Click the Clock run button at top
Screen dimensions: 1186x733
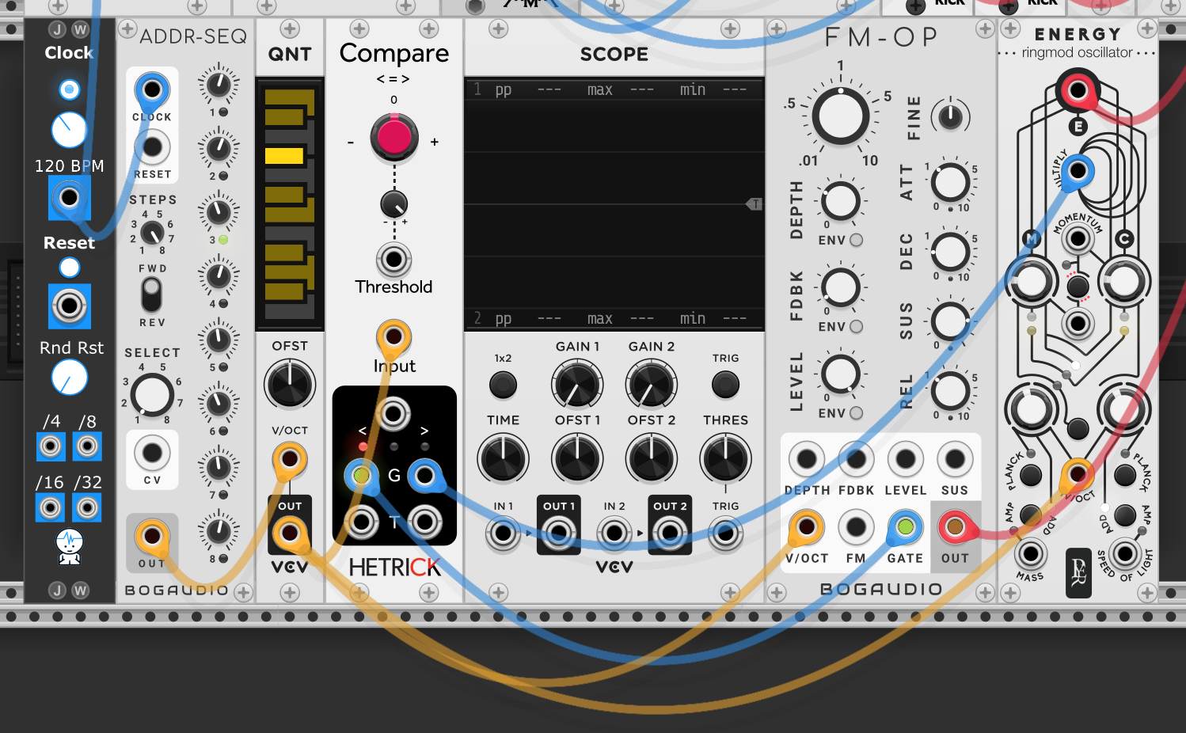tap(70, 89)
